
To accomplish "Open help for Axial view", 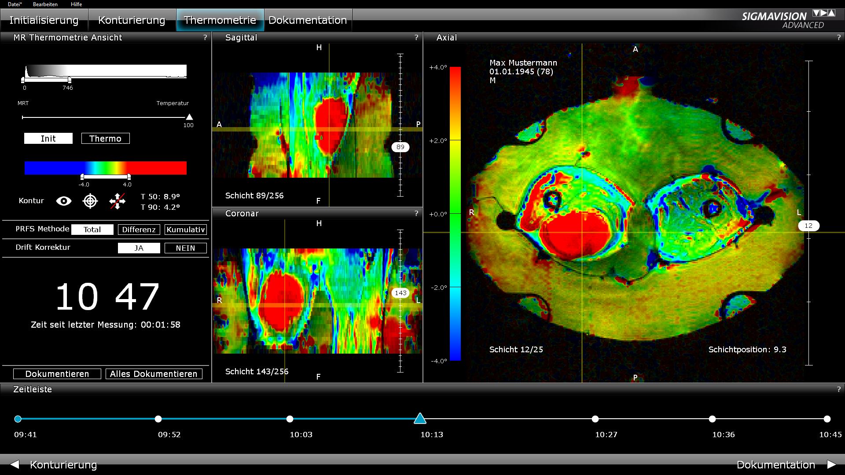I will click(839, 38).
